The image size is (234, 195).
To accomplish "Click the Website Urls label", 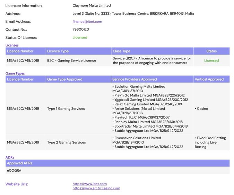I will tap(17, 184).
